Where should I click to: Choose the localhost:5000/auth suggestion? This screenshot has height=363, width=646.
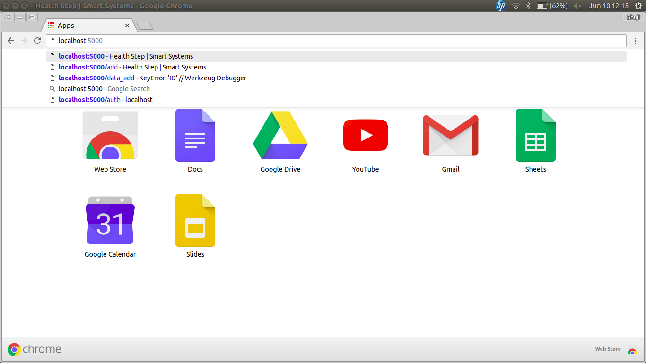click(x=336, y=100)
